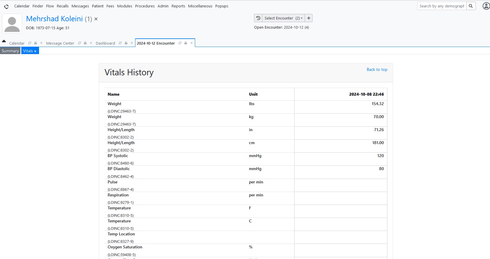This screenshot has height=259, width=490.
Task: Refresh the Message Center tab
Action: tap(80, 43)
